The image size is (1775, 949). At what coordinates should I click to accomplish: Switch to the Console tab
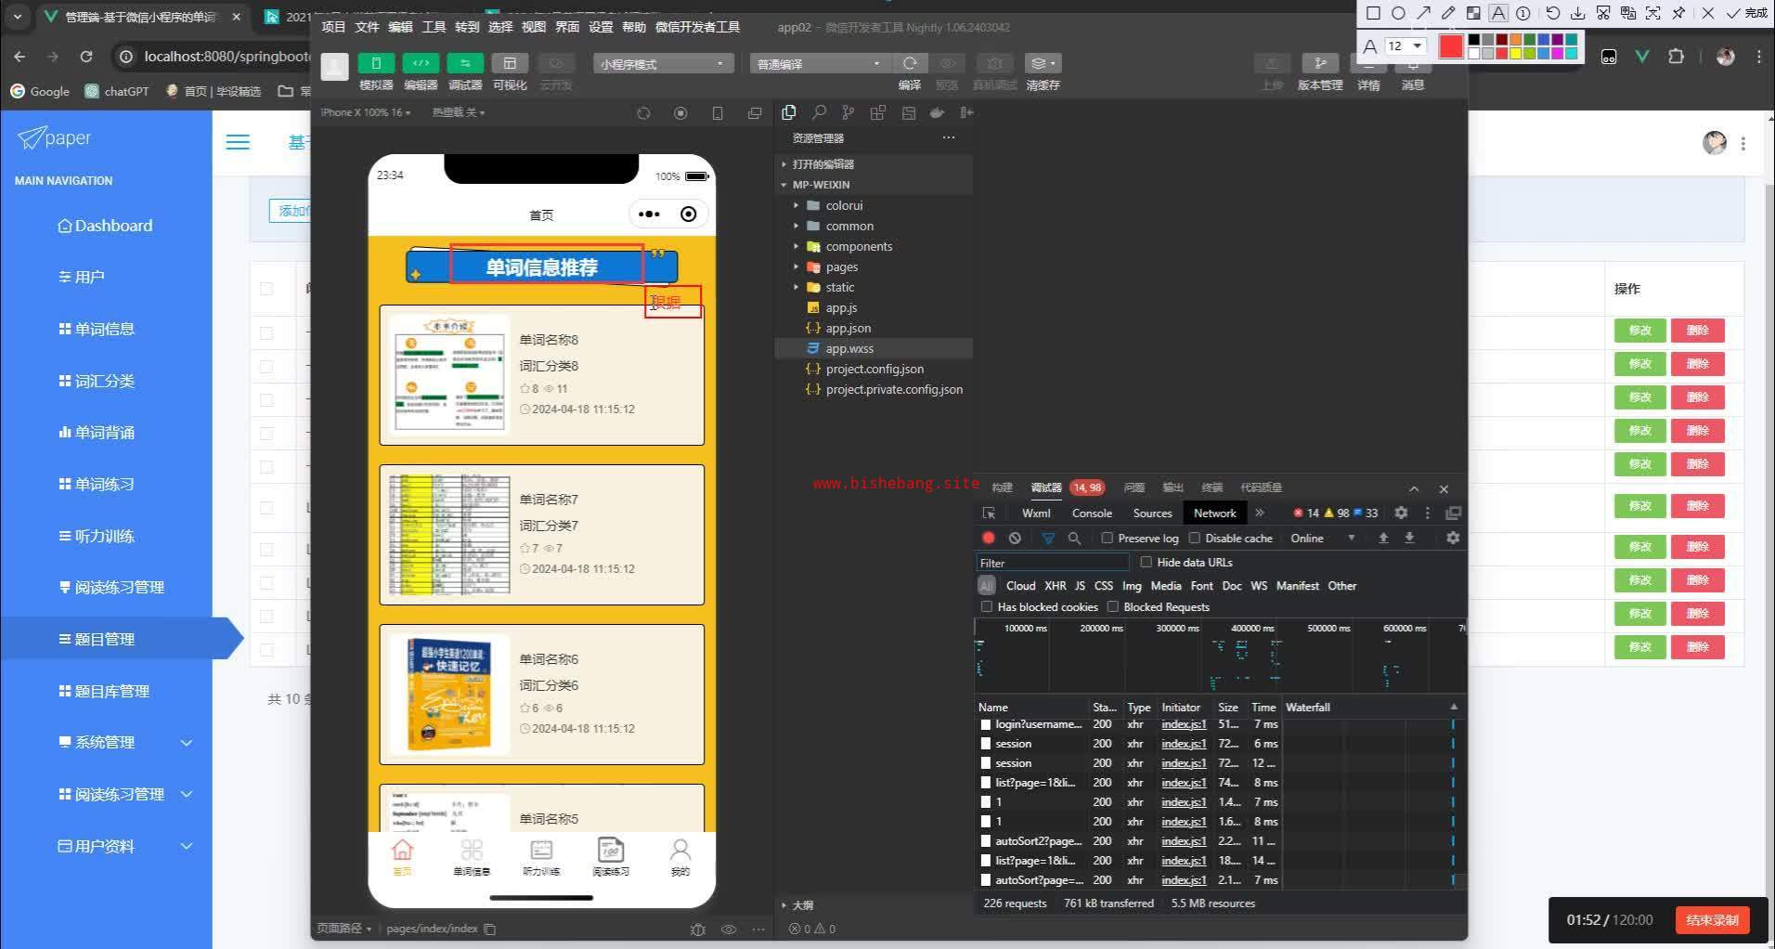tap(1092, 513)
